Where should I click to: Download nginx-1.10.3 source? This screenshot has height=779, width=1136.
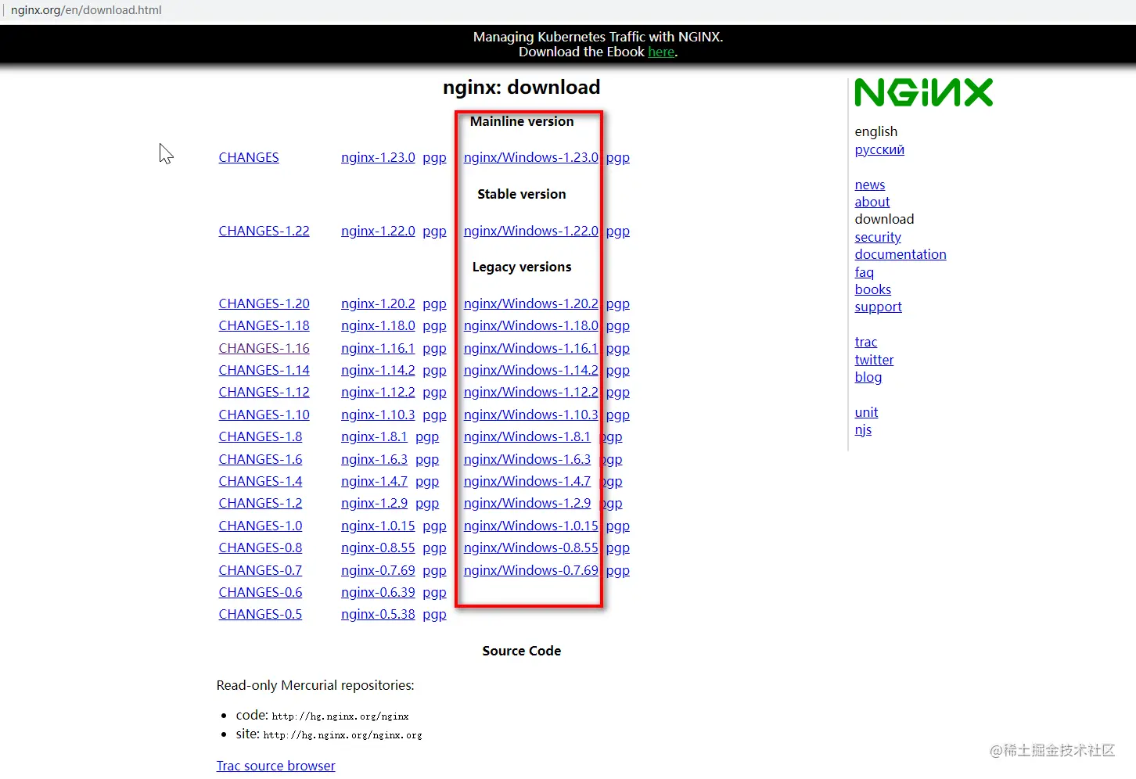point(378,415)
